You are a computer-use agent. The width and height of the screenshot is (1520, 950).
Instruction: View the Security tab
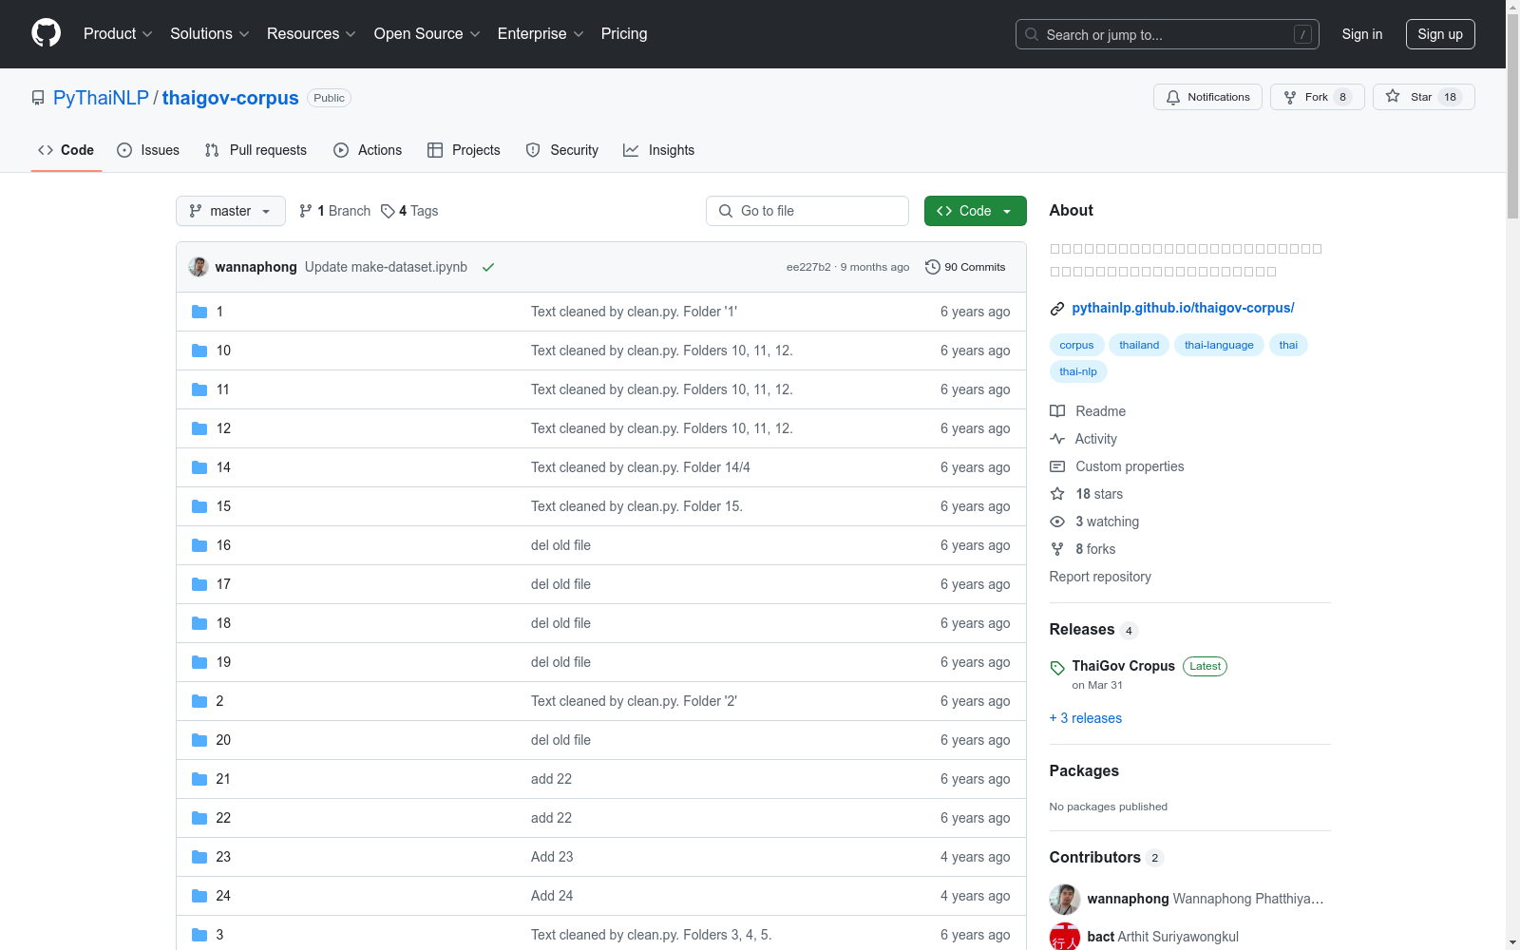[562, 150]
